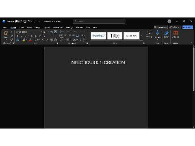Click the Character Border icon
Screen dimensions: 195x146
[56, 32]
